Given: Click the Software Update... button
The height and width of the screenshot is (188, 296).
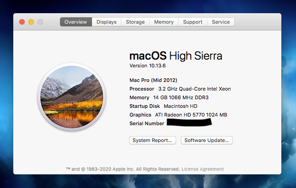Looking at the screenshot, I should coord(207,140).
